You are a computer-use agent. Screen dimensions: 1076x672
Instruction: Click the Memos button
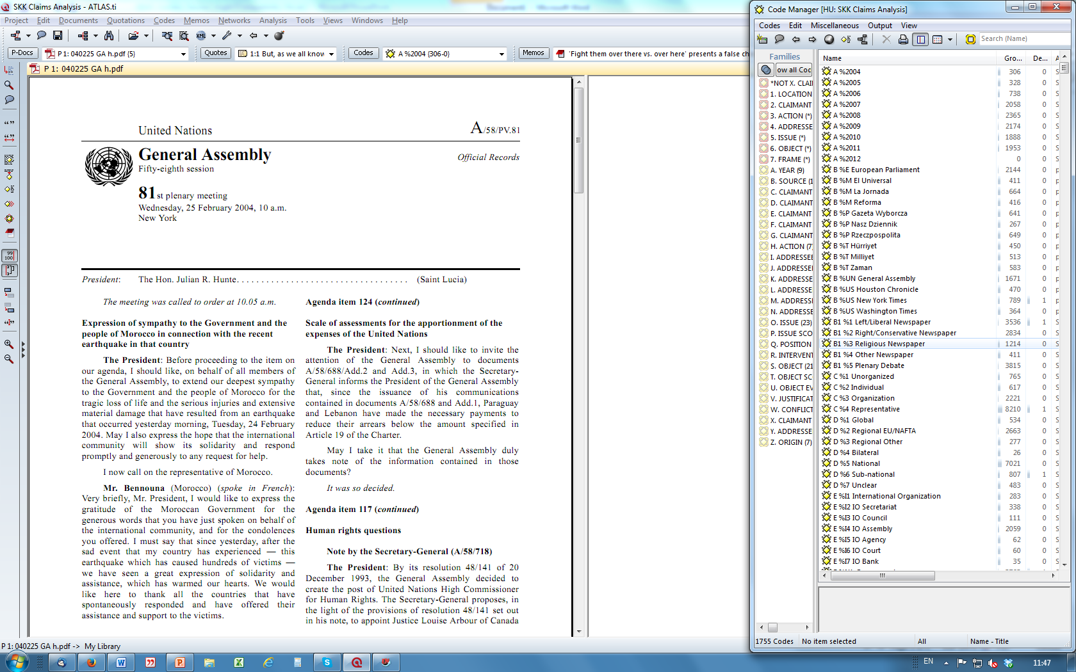[533, 53]
